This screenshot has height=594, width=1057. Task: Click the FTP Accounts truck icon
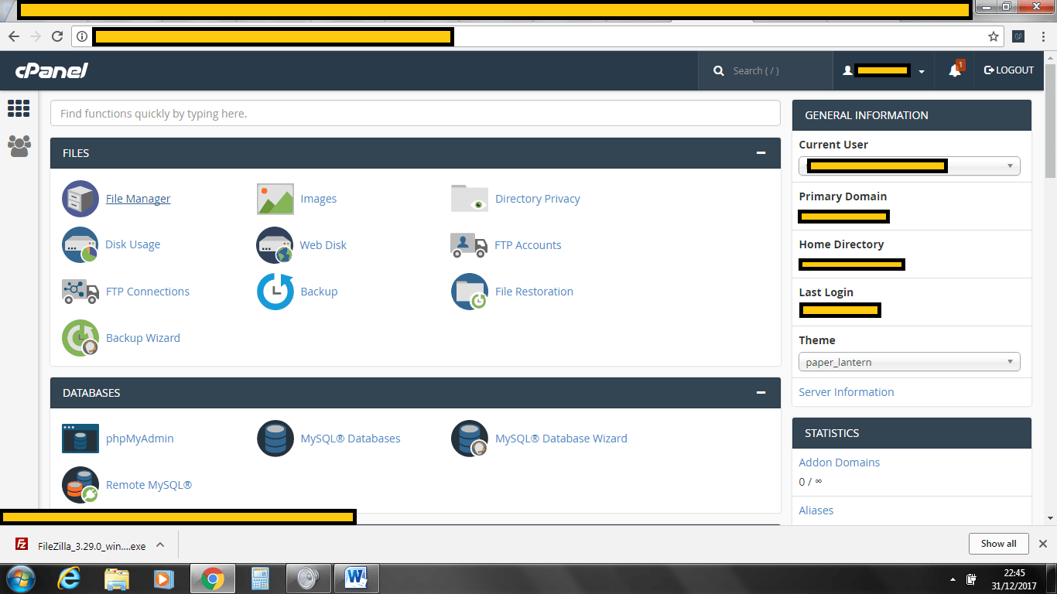click(x=469, y=245)
